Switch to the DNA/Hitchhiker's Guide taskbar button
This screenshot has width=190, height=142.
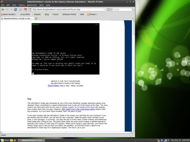pyautogui.click(x=31, y=140)
